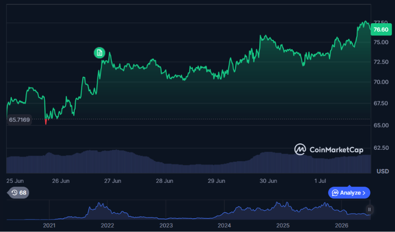Select 2025 on the overview timeline

tap(283, 225)
